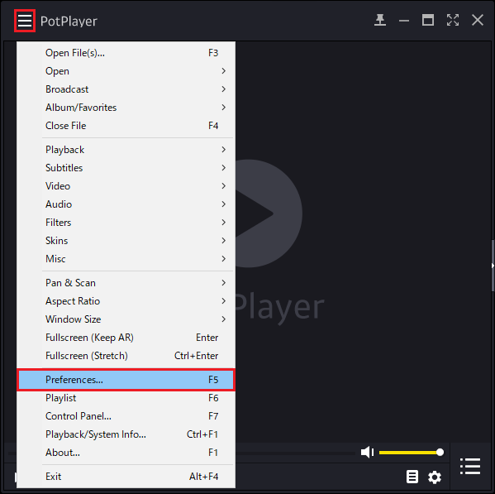Expand the Subtitles submenu

coord(126,168)
